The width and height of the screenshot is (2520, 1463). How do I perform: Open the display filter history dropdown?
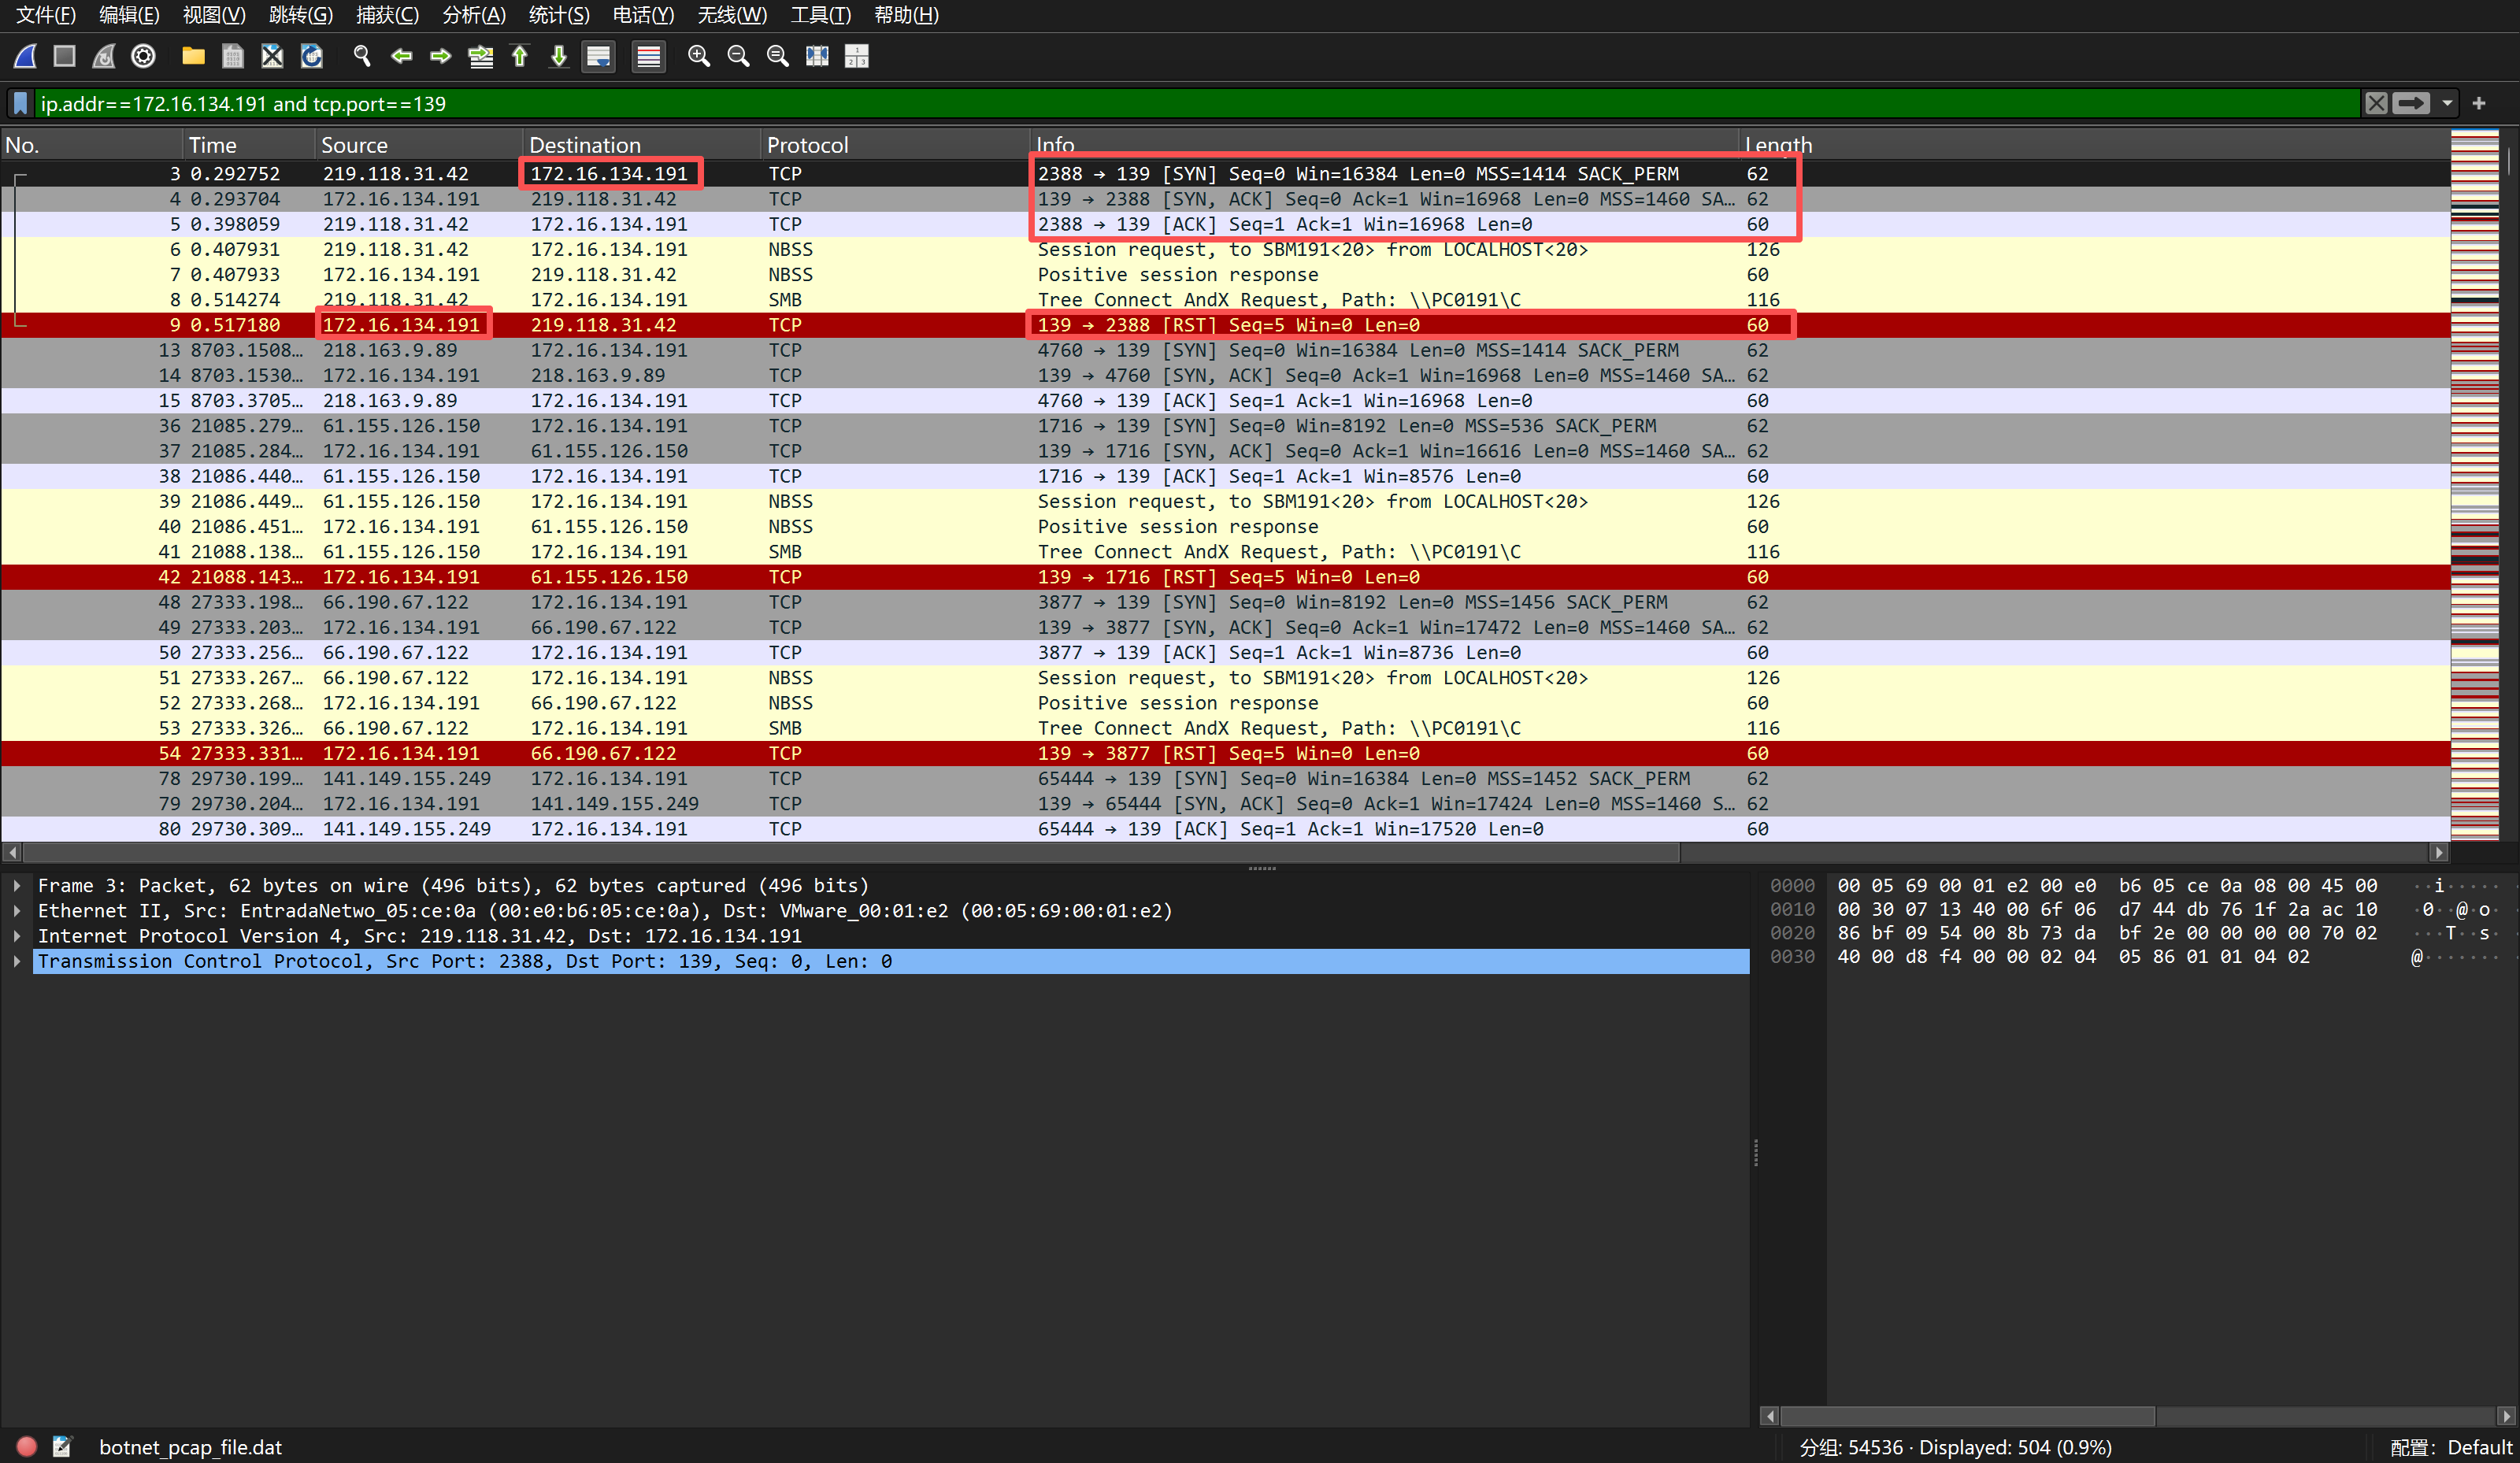(x=2447, y=103)
